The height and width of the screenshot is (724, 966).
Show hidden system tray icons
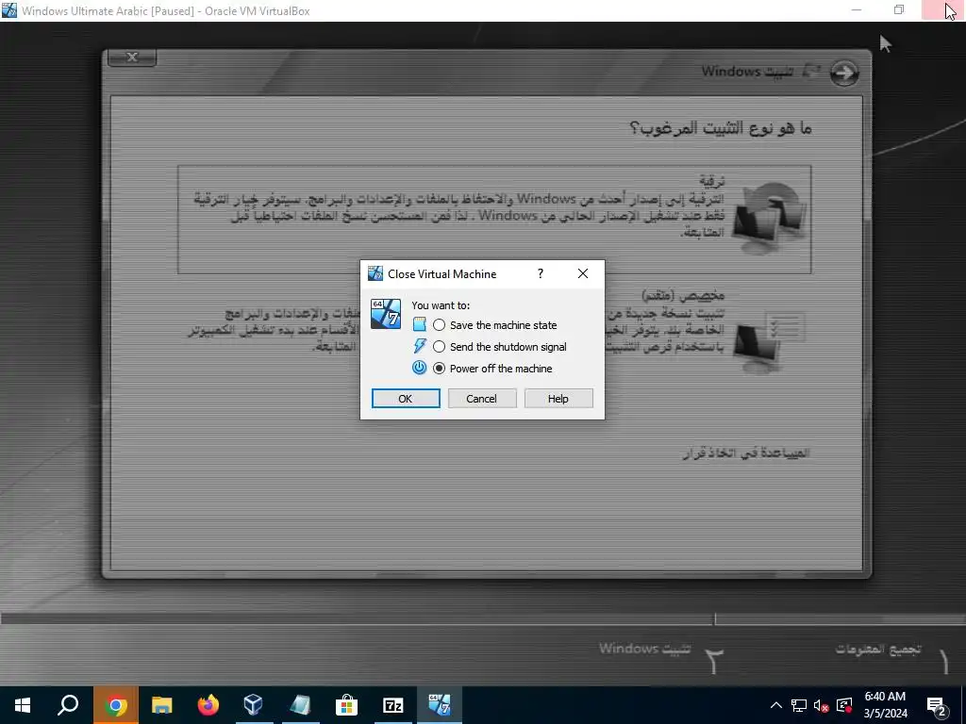pos(776,705)
